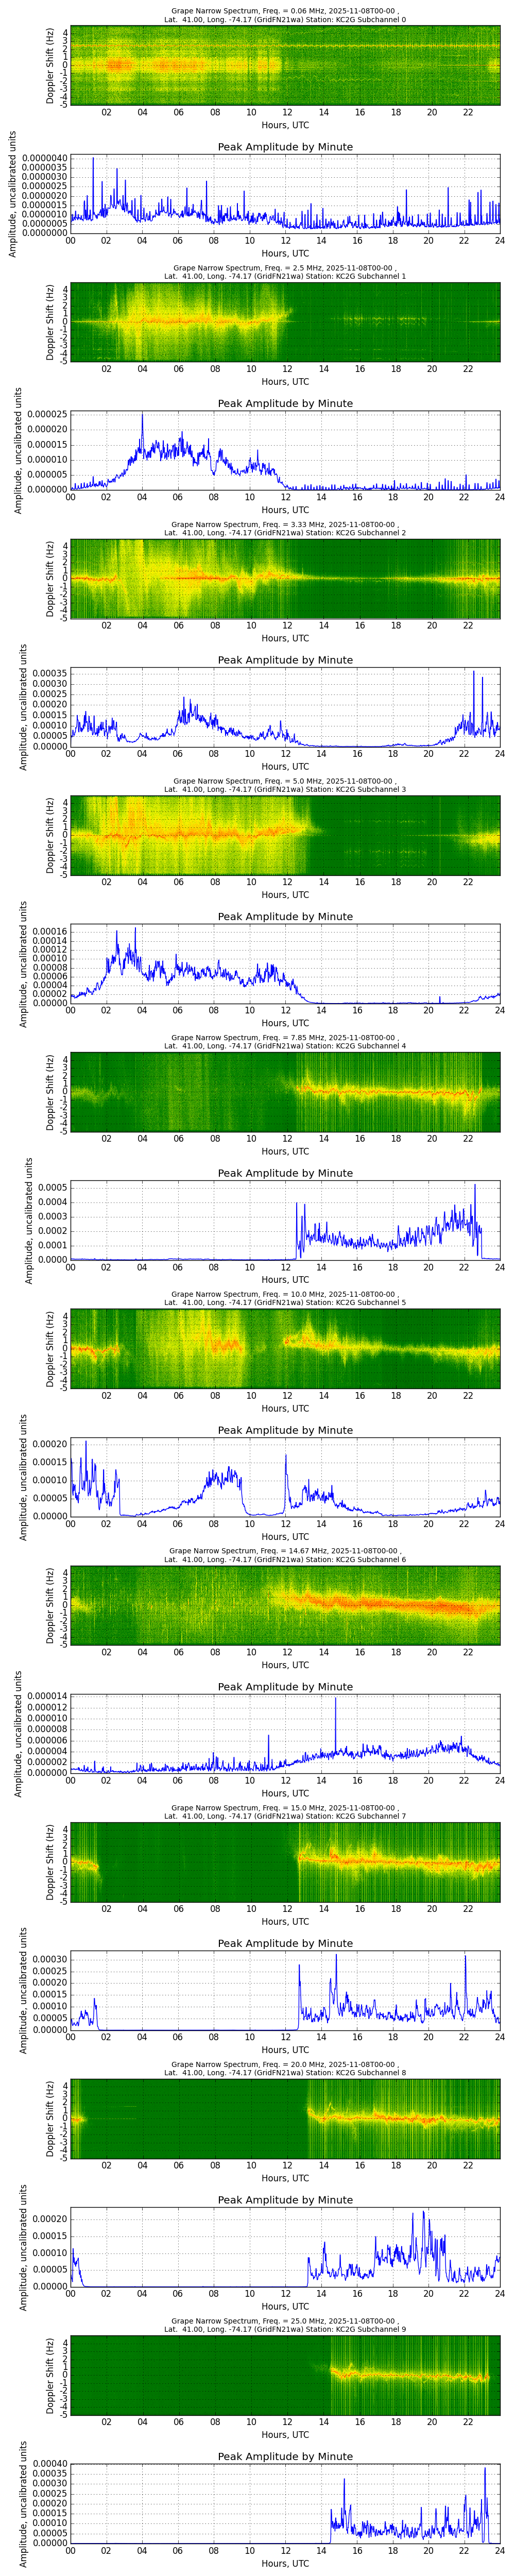Click the peak amplitude line plot under 7.85 MHz
The width and height of the screenshot is (515, 2576).
coord(285,1220)
